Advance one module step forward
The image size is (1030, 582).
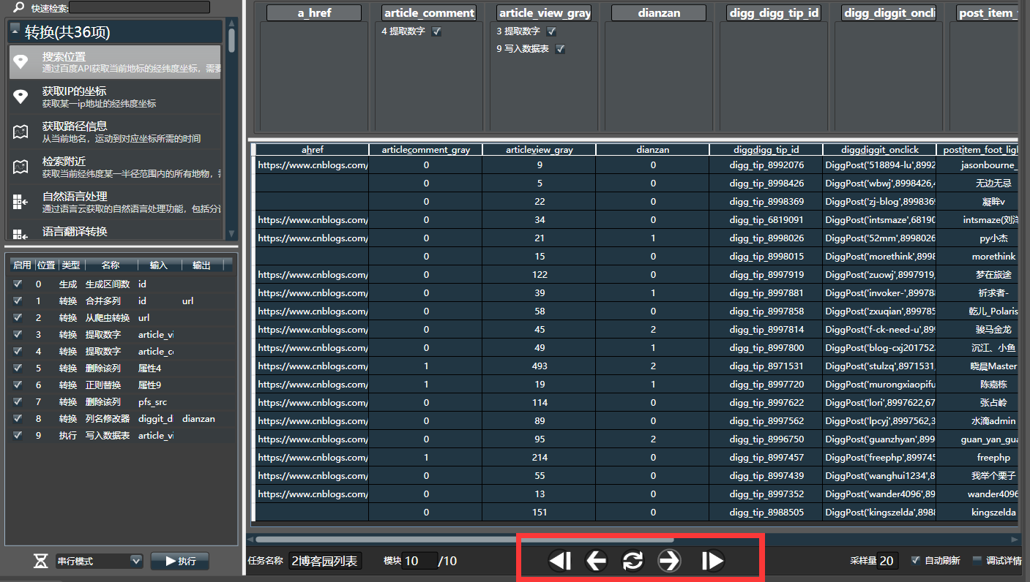tap(669, 561)
